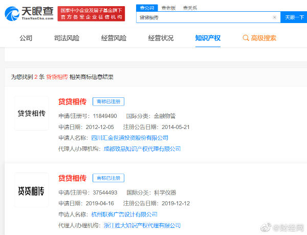The image size is (307, 235).
Task: Click application date 2012-12-05
Action: tap(100, 127)
